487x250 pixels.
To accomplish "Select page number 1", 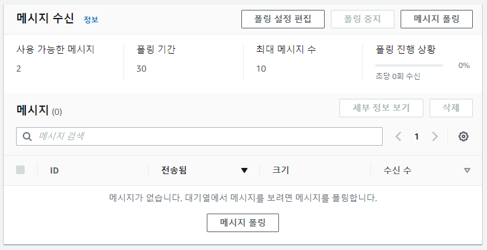I will 417,136.
